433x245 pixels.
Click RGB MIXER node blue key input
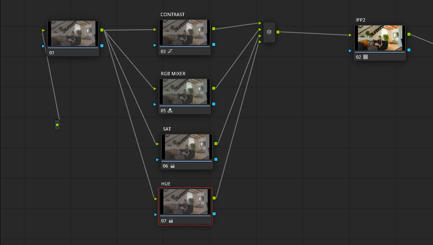pyautogui.click(x=155, y=104)
